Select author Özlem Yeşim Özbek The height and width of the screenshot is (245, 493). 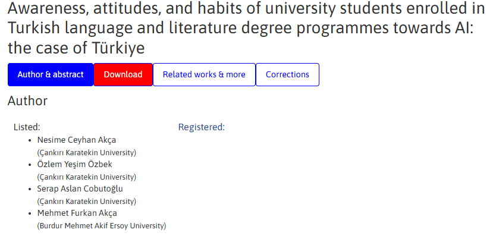(x=74, y=165)
